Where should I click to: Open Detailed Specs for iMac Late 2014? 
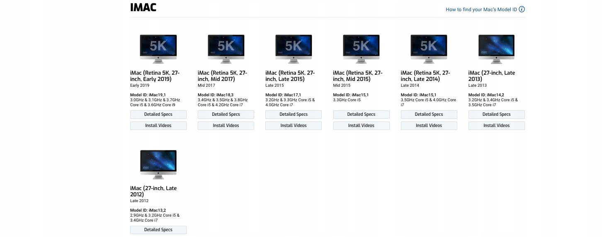(x=429, y=115)
